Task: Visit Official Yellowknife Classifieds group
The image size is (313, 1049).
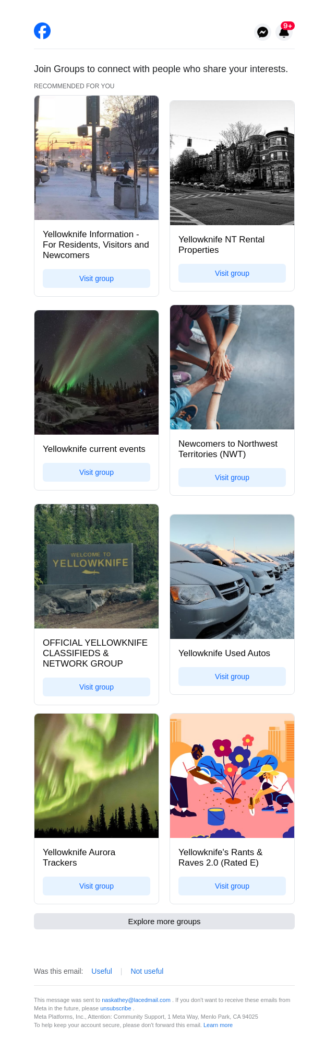Action: tap(97, 687)
